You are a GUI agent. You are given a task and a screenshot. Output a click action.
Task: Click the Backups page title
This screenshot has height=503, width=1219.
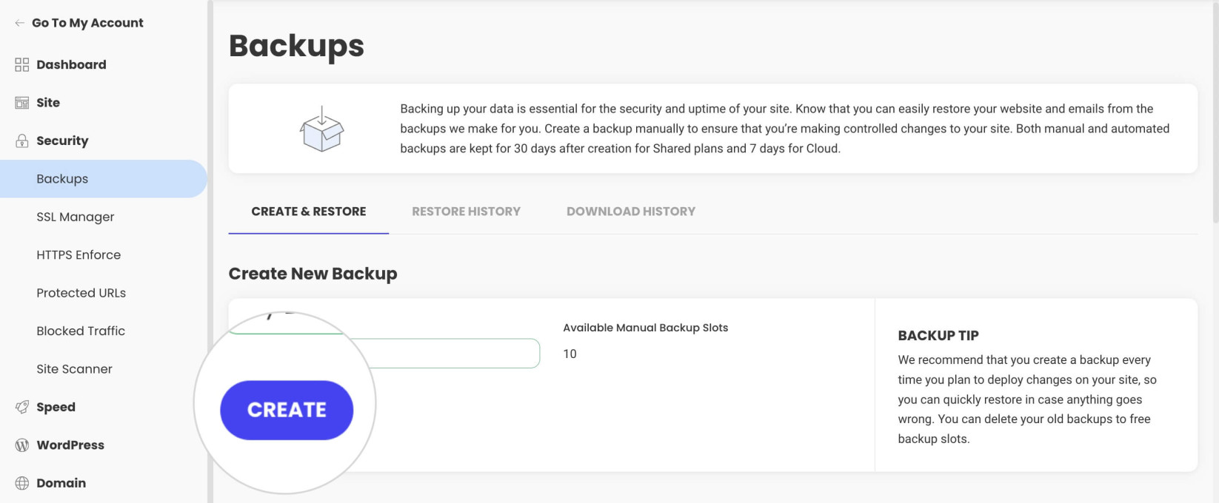click(x=296, y=46)
